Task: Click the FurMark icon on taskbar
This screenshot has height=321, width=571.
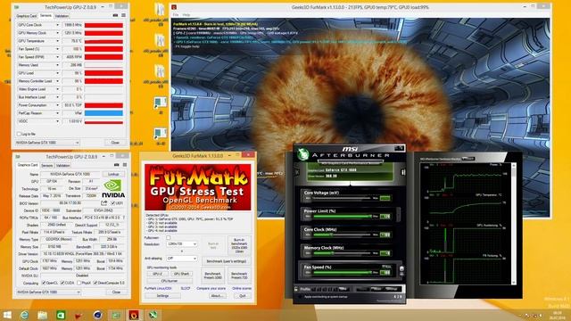Action: point(134,315)
